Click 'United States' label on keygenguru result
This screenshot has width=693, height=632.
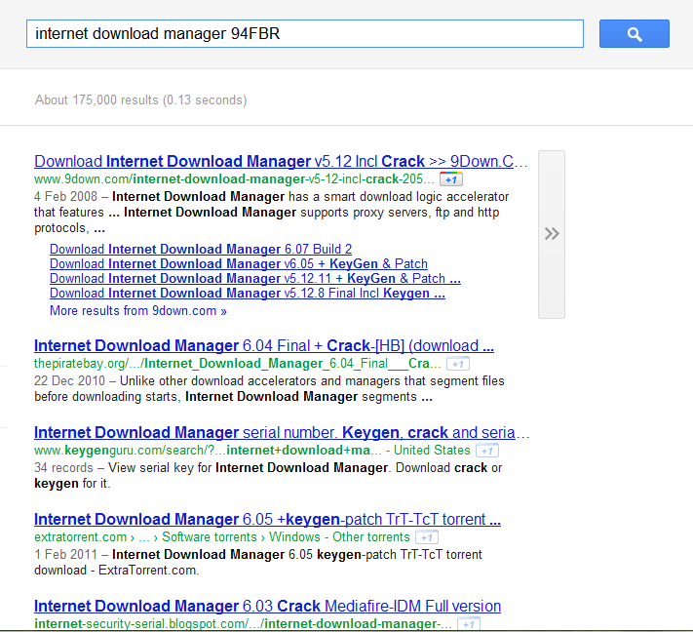(x=432, y=451)
